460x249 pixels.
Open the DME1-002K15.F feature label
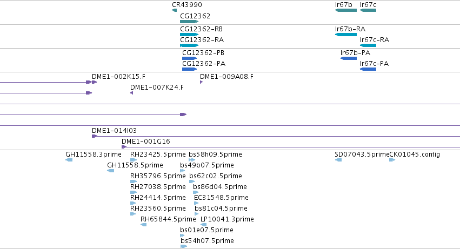point(118,77)
